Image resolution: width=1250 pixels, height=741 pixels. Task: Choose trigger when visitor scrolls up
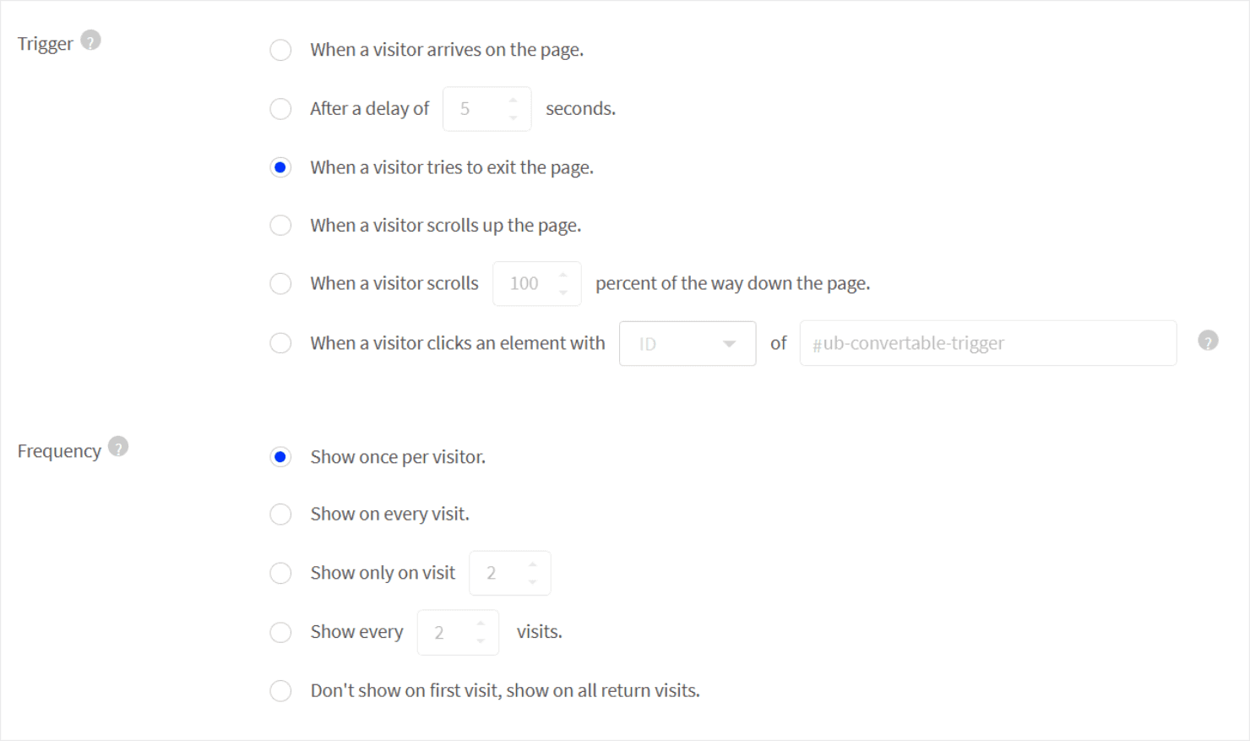pos(280,225)
